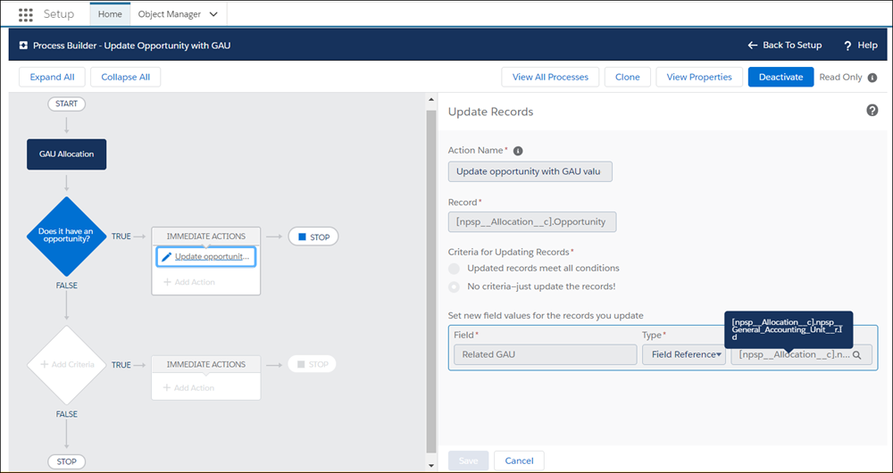Select 'No criteria—just update the records!' radio

(x=454, y=286)
